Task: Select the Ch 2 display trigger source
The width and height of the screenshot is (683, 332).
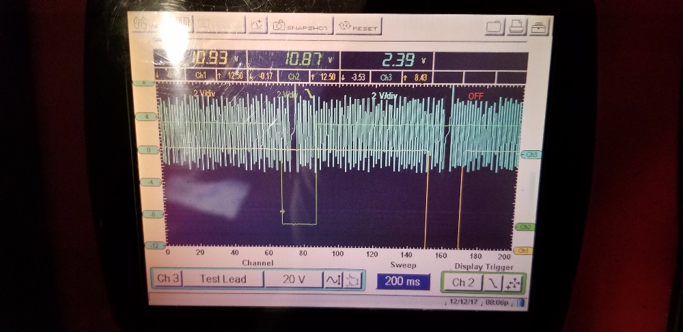Action: (x=462, y=282)
